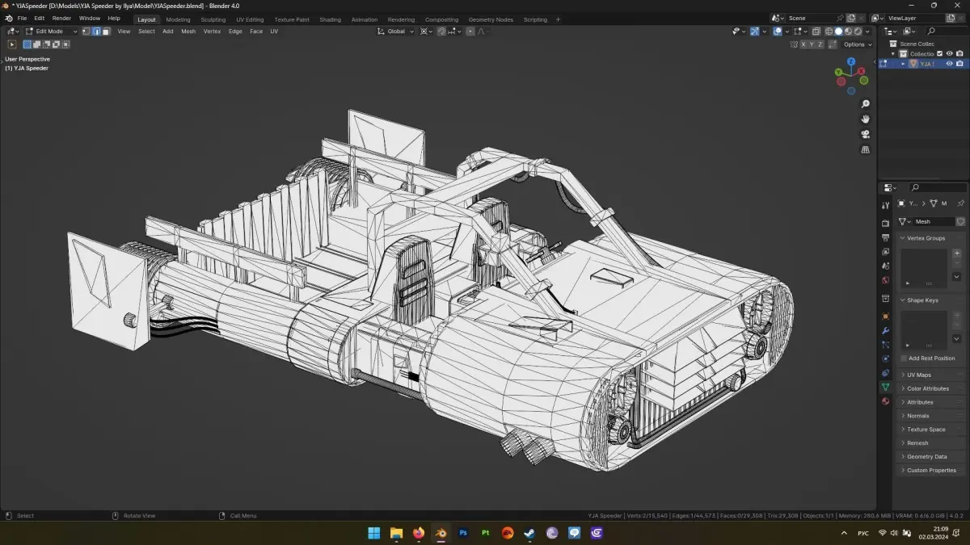Screen dimensions: 970x545
Task: Toggle the Add Rest Position checkbox
Action: [904, 358]
